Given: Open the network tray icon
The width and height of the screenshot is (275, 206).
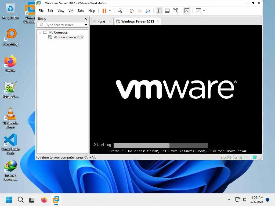Looking at the screenshot, I should pos(237,200).
